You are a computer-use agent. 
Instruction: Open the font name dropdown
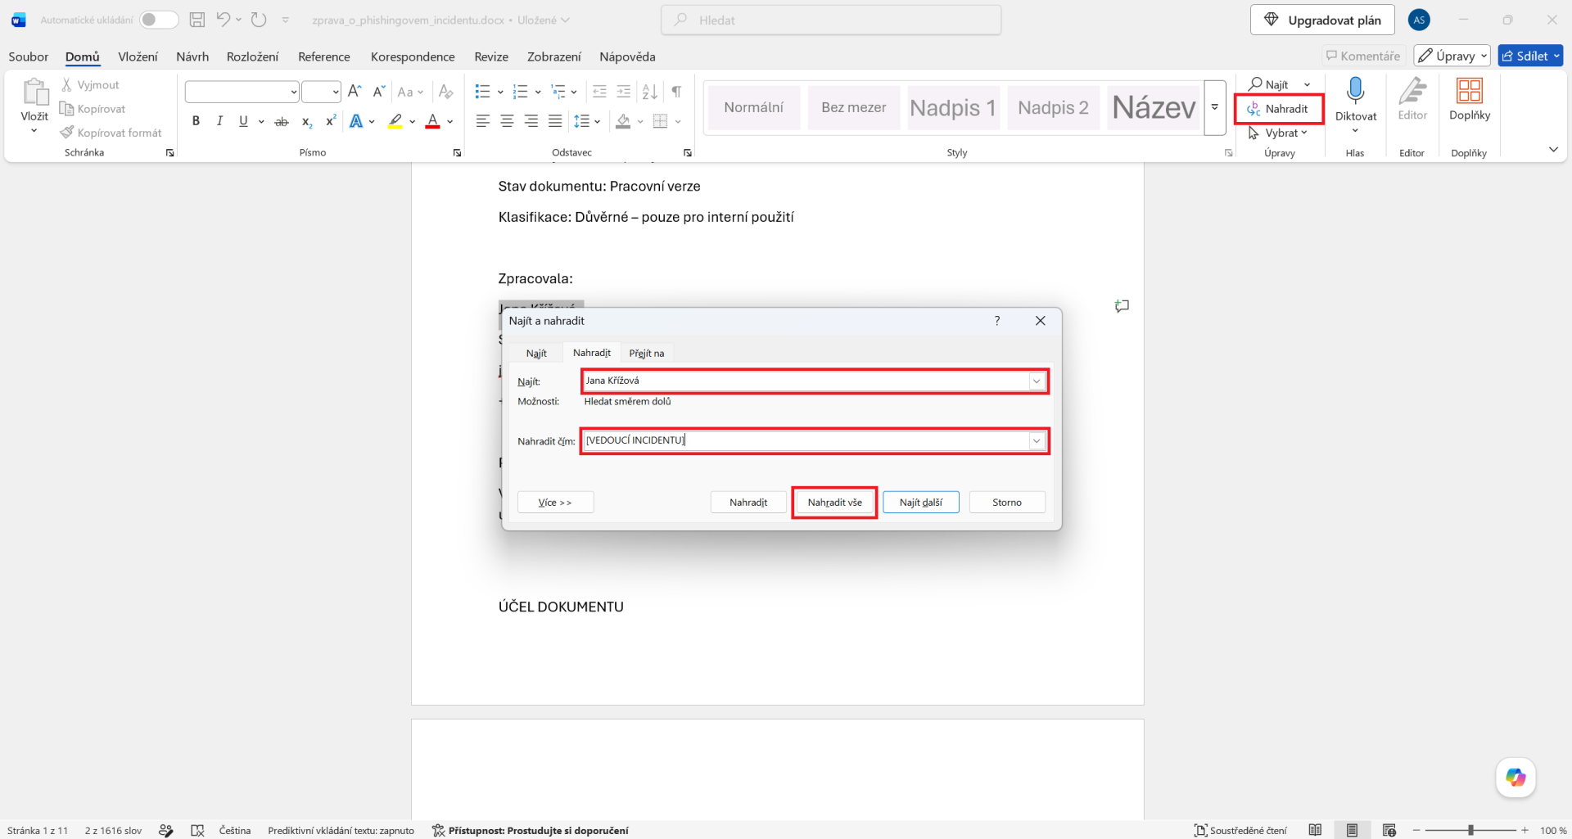(x=293, y=92)
